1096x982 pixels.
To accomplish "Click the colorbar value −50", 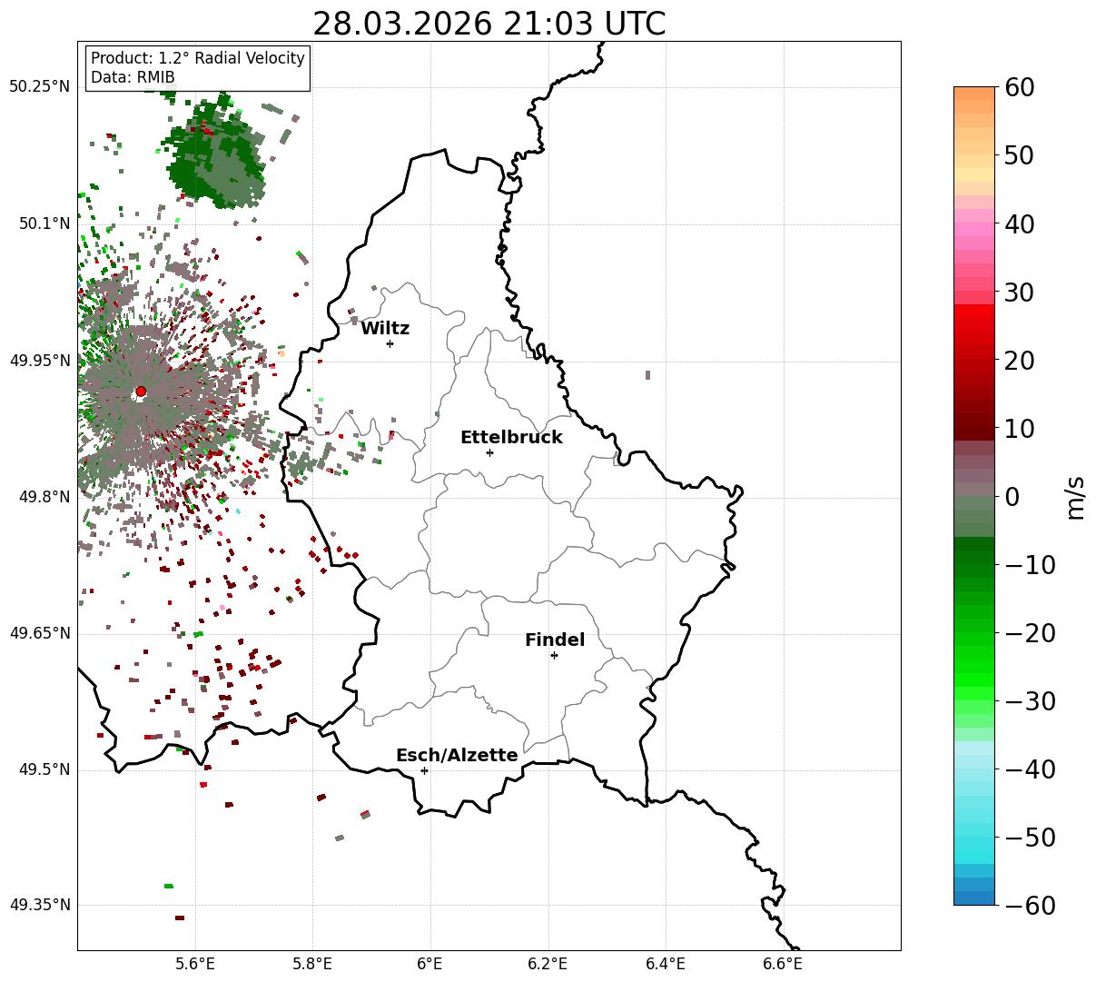I will (1030, 838).
